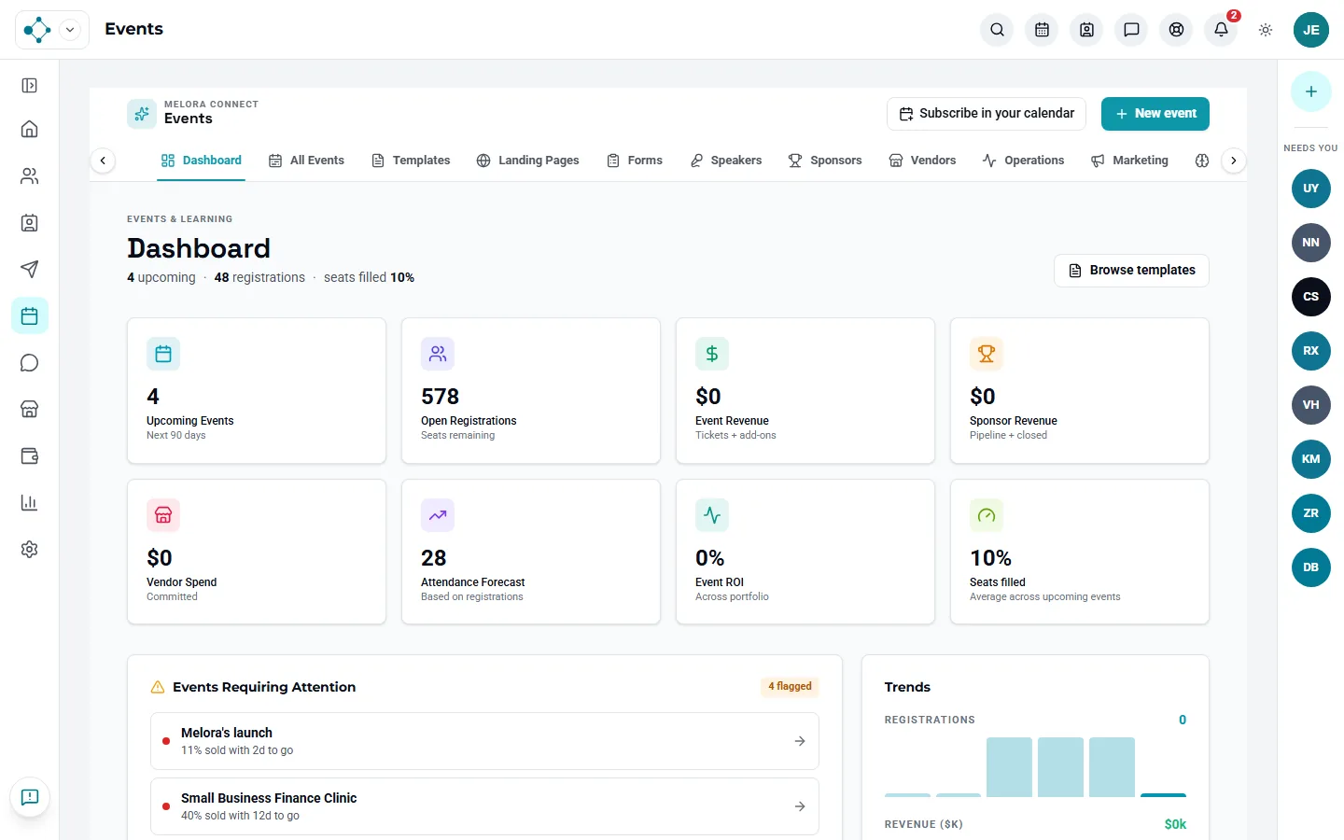Switch to the Templates tab
This screenshot has height=840, width=1344.
pos(411,161)
